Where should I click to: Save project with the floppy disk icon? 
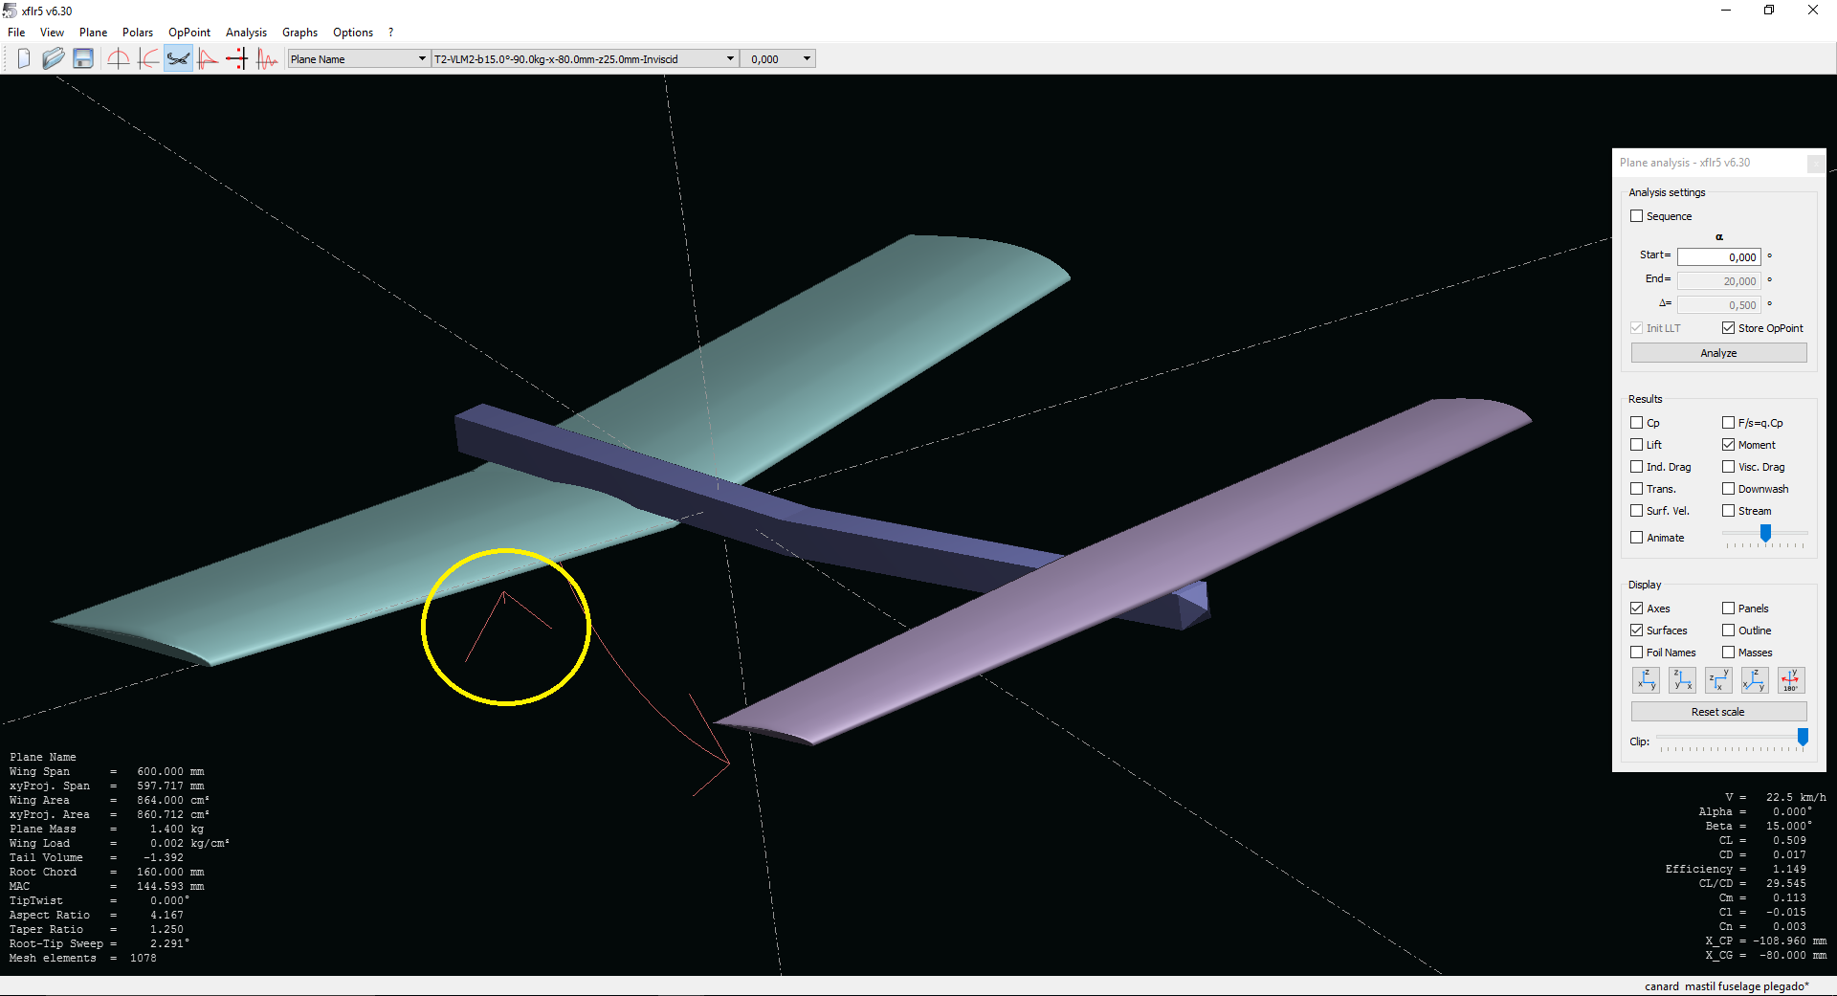point(83,59)
